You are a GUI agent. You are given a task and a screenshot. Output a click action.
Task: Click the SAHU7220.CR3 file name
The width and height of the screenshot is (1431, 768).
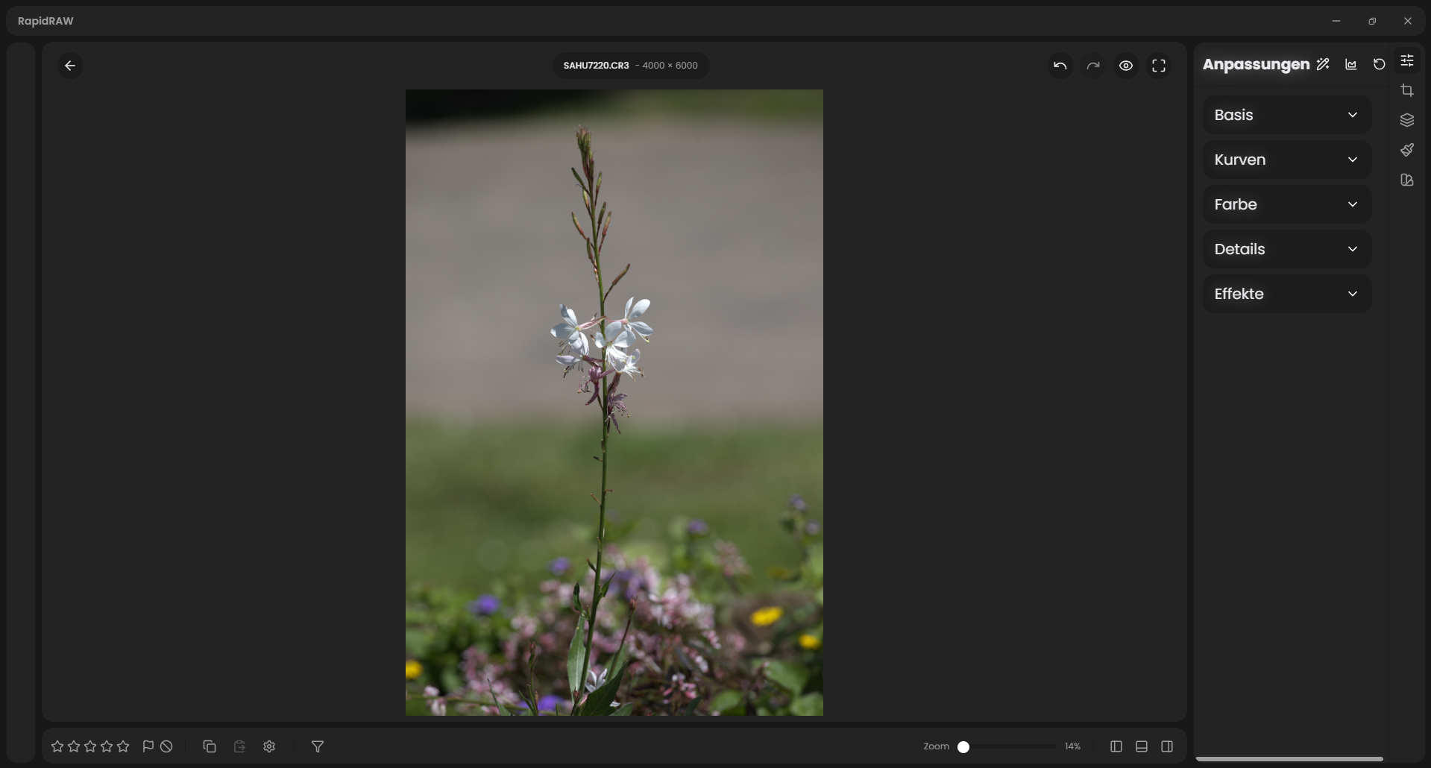click(x=596, y=66)
